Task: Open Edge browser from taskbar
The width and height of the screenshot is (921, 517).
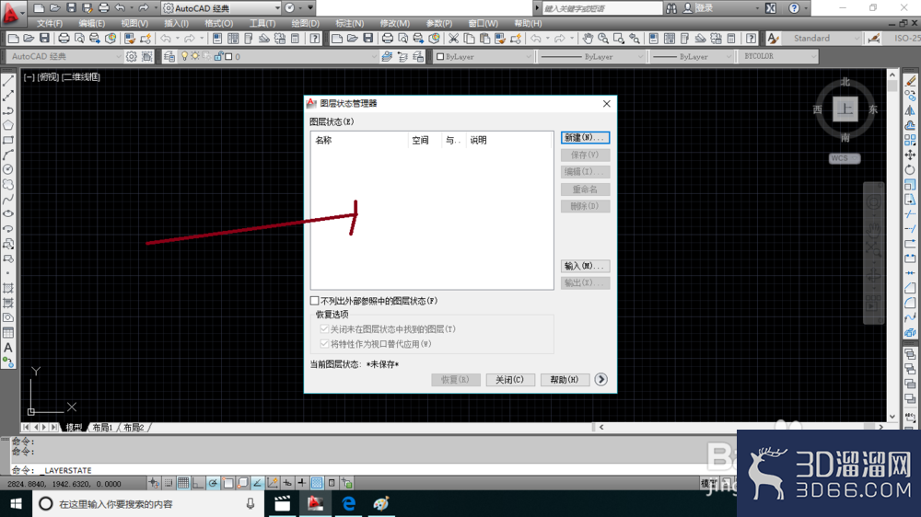Action: click(349, 503)
